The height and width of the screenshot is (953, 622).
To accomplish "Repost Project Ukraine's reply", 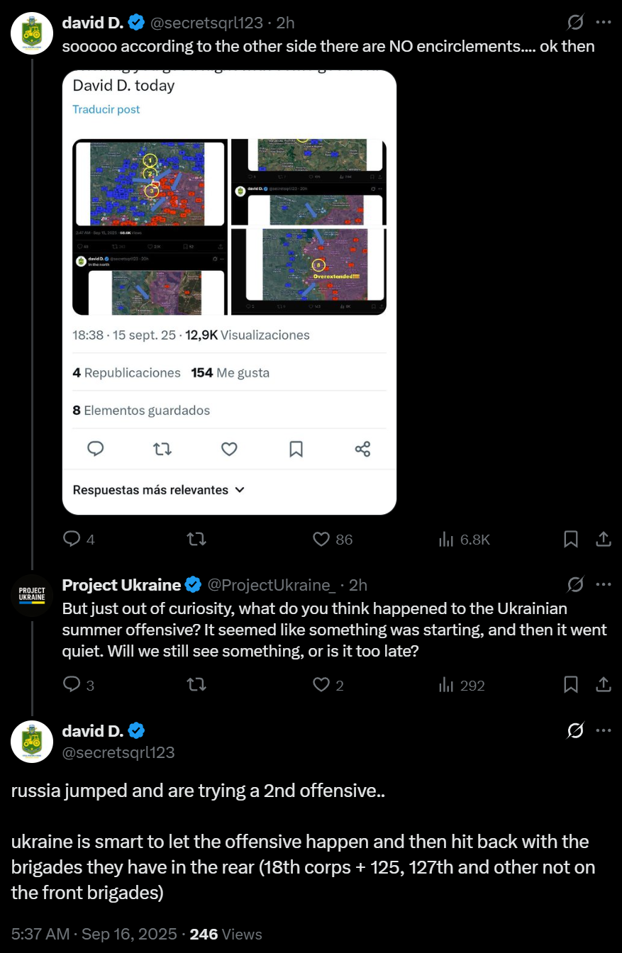I will [196, 685].
